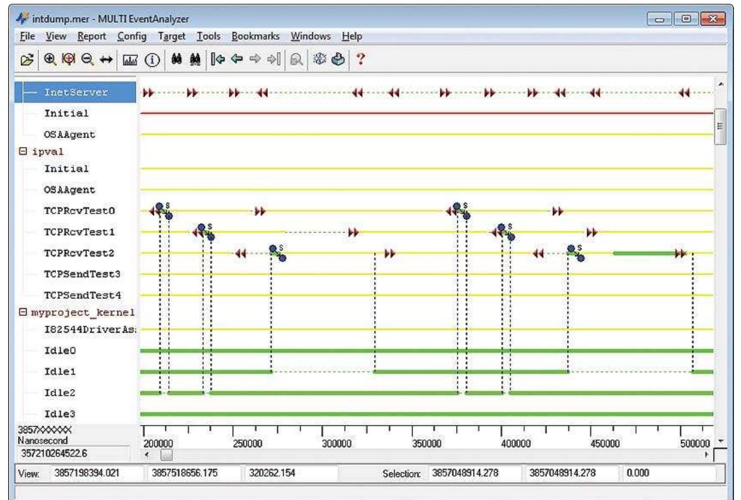This screenshot has width=741, height=500.
Task: Select the TCPSendTest4 task row
Action: (83, 296)
